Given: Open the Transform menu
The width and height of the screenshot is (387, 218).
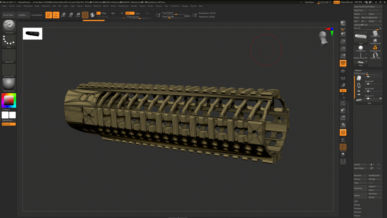Looking at the screenshot, I should click(174, 6).
